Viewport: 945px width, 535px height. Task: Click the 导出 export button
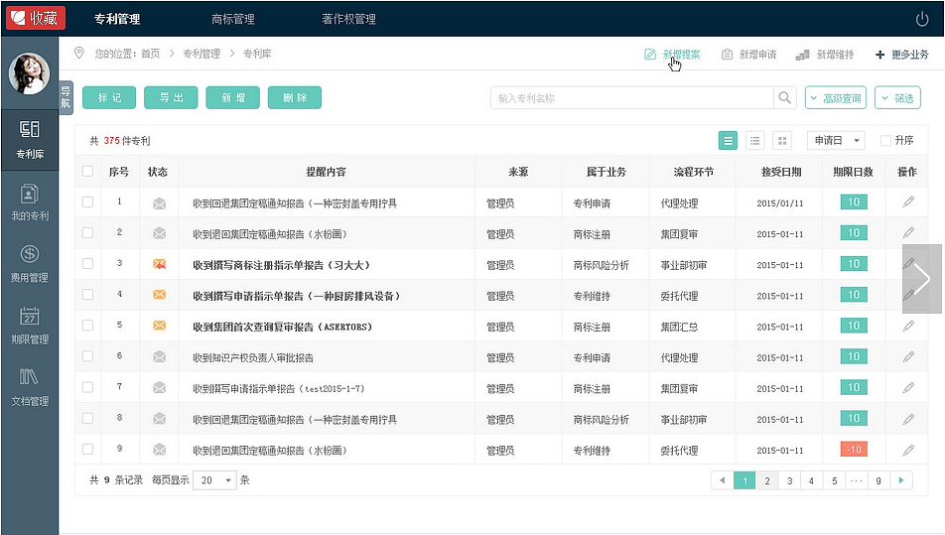tap(171, 97)
